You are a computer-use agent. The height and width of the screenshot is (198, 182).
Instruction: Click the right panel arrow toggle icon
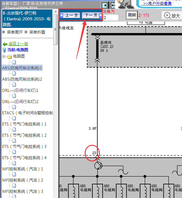(113, 5)
